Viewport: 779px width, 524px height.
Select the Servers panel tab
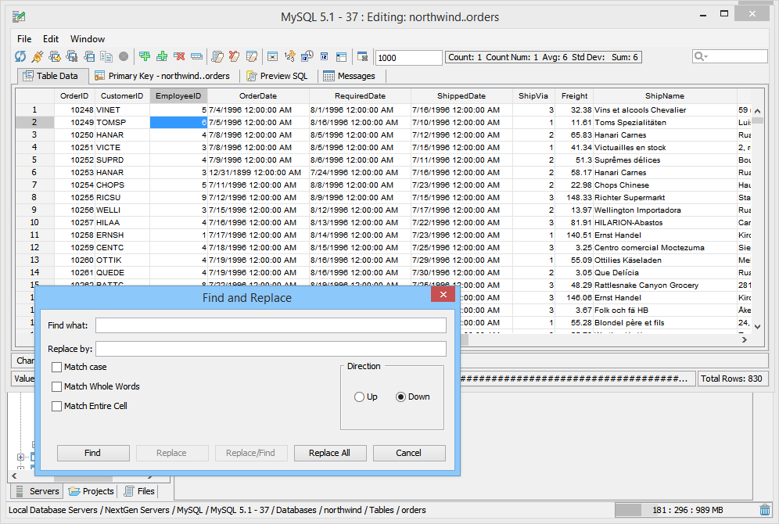38,491
